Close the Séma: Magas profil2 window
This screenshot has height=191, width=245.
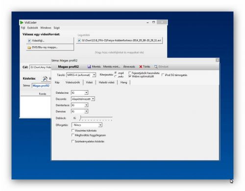[x=217, y=60]
